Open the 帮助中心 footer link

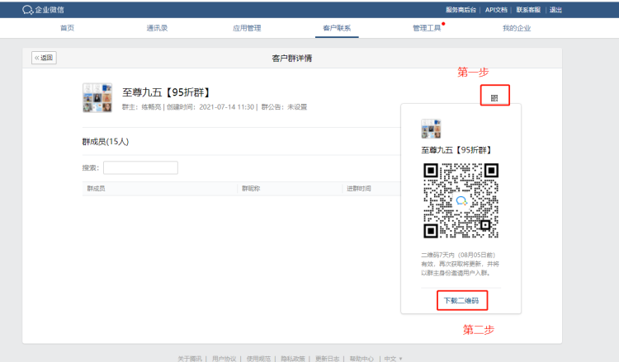click(x=361, y=359)
